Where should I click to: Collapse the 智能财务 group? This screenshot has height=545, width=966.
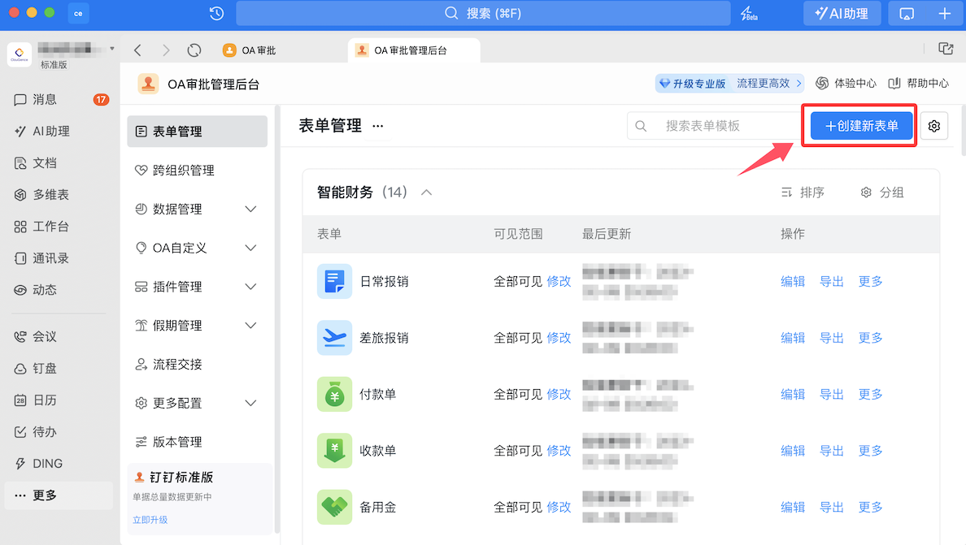426,192
